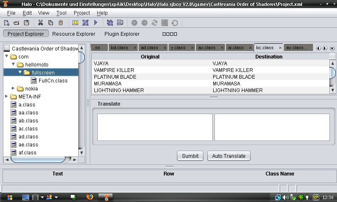This screenshot has width=337, height=202.
Task: Click the blue Run play arrow icon
Action: [x=96, y=23]
